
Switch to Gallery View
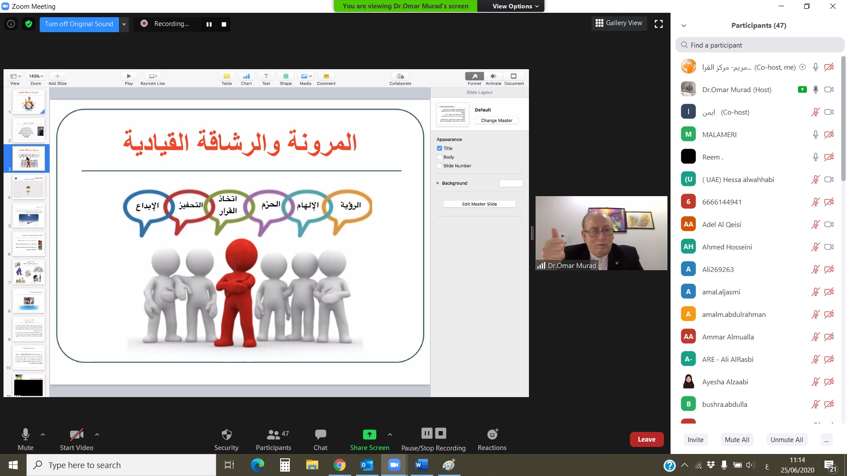[x=619, y=23]
